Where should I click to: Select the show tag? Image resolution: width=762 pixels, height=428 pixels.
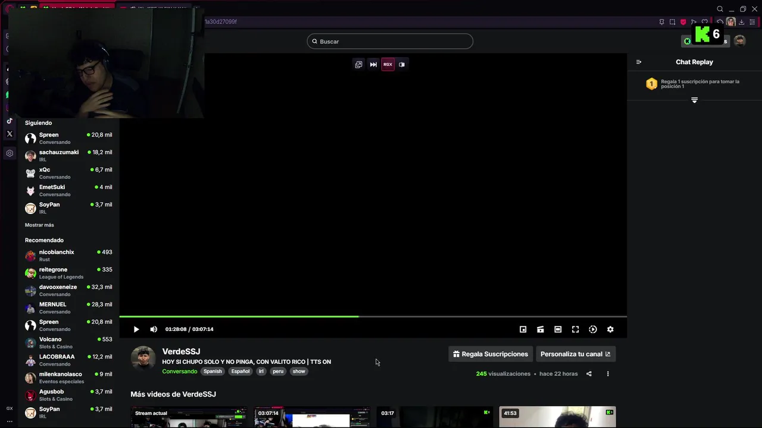(x=299, y=371)
